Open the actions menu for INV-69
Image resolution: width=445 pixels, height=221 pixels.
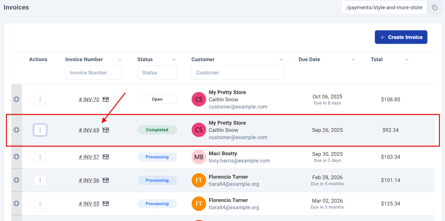40,130
